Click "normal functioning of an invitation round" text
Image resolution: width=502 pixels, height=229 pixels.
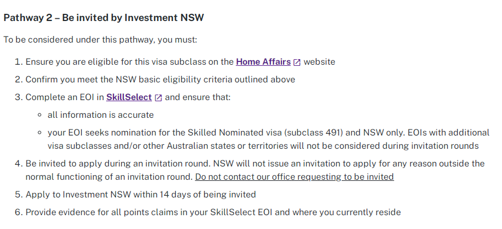click(x=108, y=177)
